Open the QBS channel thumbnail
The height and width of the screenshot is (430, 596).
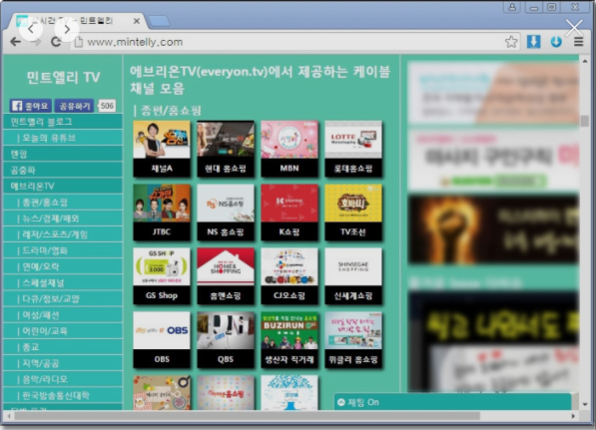(x=226, y=340)
